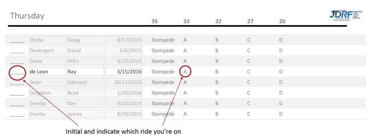Click the 3/15/2016 date field
The image size is (366, 140).
tap(123, 72)
